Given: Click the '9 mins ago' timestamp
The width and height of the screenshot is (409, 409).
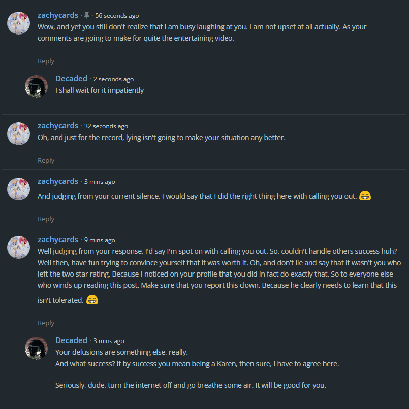Looking at the screenshot, I should tap(100, 240).
